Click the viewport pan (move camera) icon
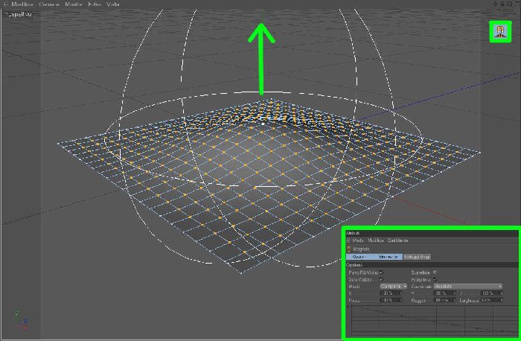This screenshot has height=341, width=521. pos(496,4)
